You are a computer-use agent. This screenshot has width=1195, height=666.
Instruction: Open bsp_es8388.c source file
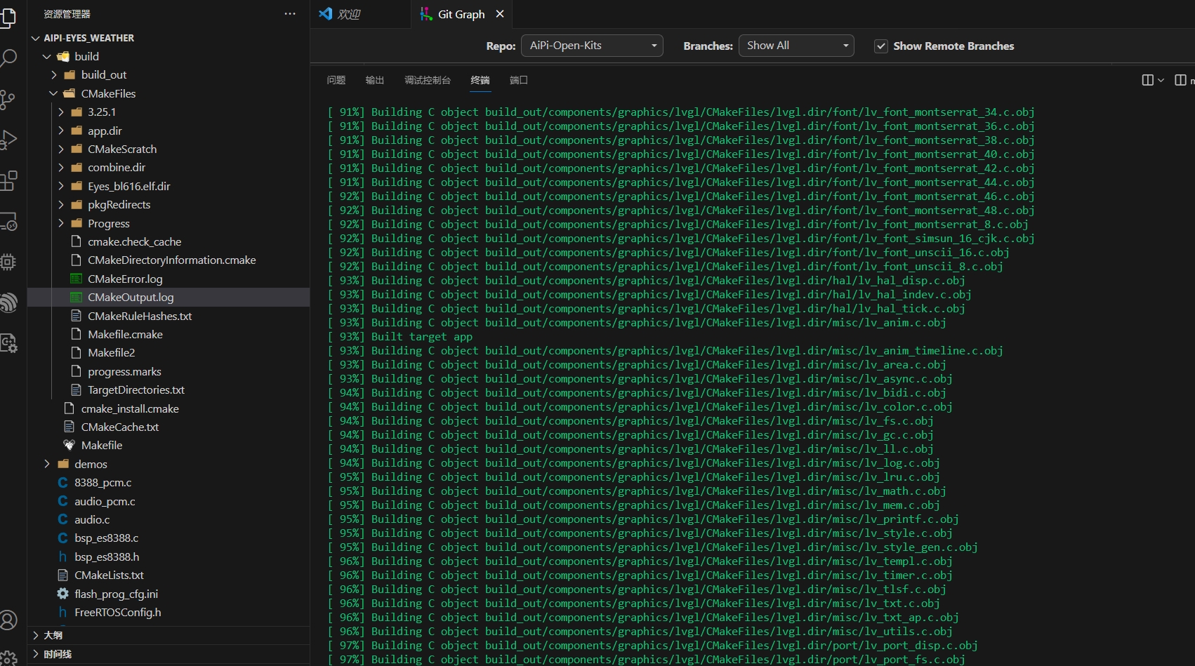pos(169,538)
